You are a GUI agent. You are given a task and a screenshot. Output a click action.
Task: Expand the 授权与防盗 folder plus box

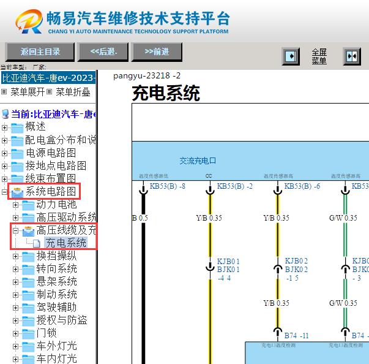[15, 320]
